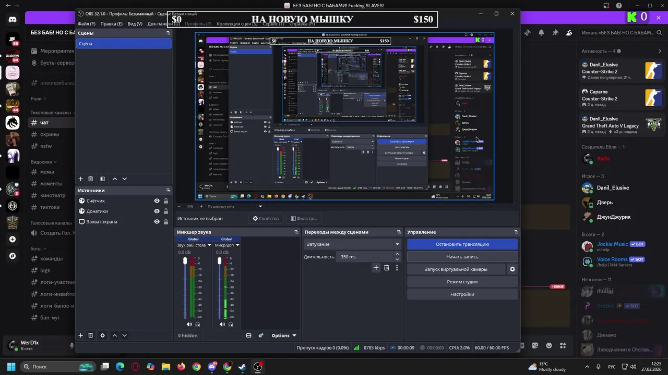Open advanced audio properties gears icon
The image size is (668, 375).
pos(261,335)
